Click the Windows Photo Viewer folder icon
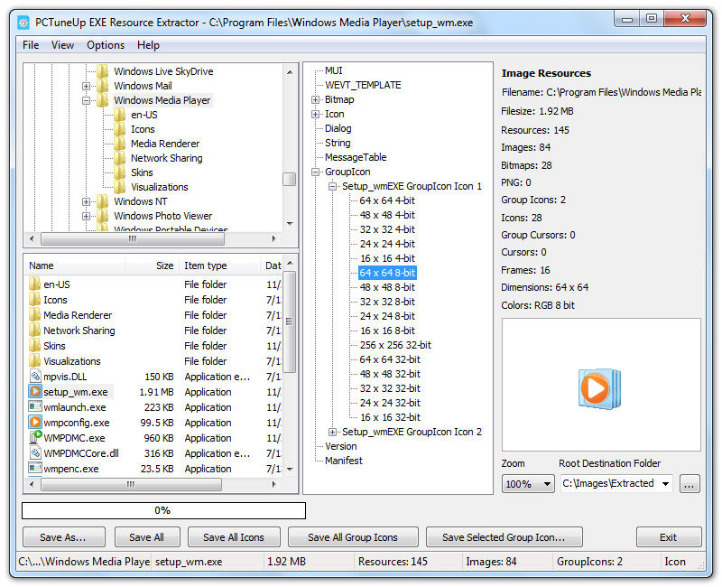This screenshot has height=587, width=722. coord(103,216)
